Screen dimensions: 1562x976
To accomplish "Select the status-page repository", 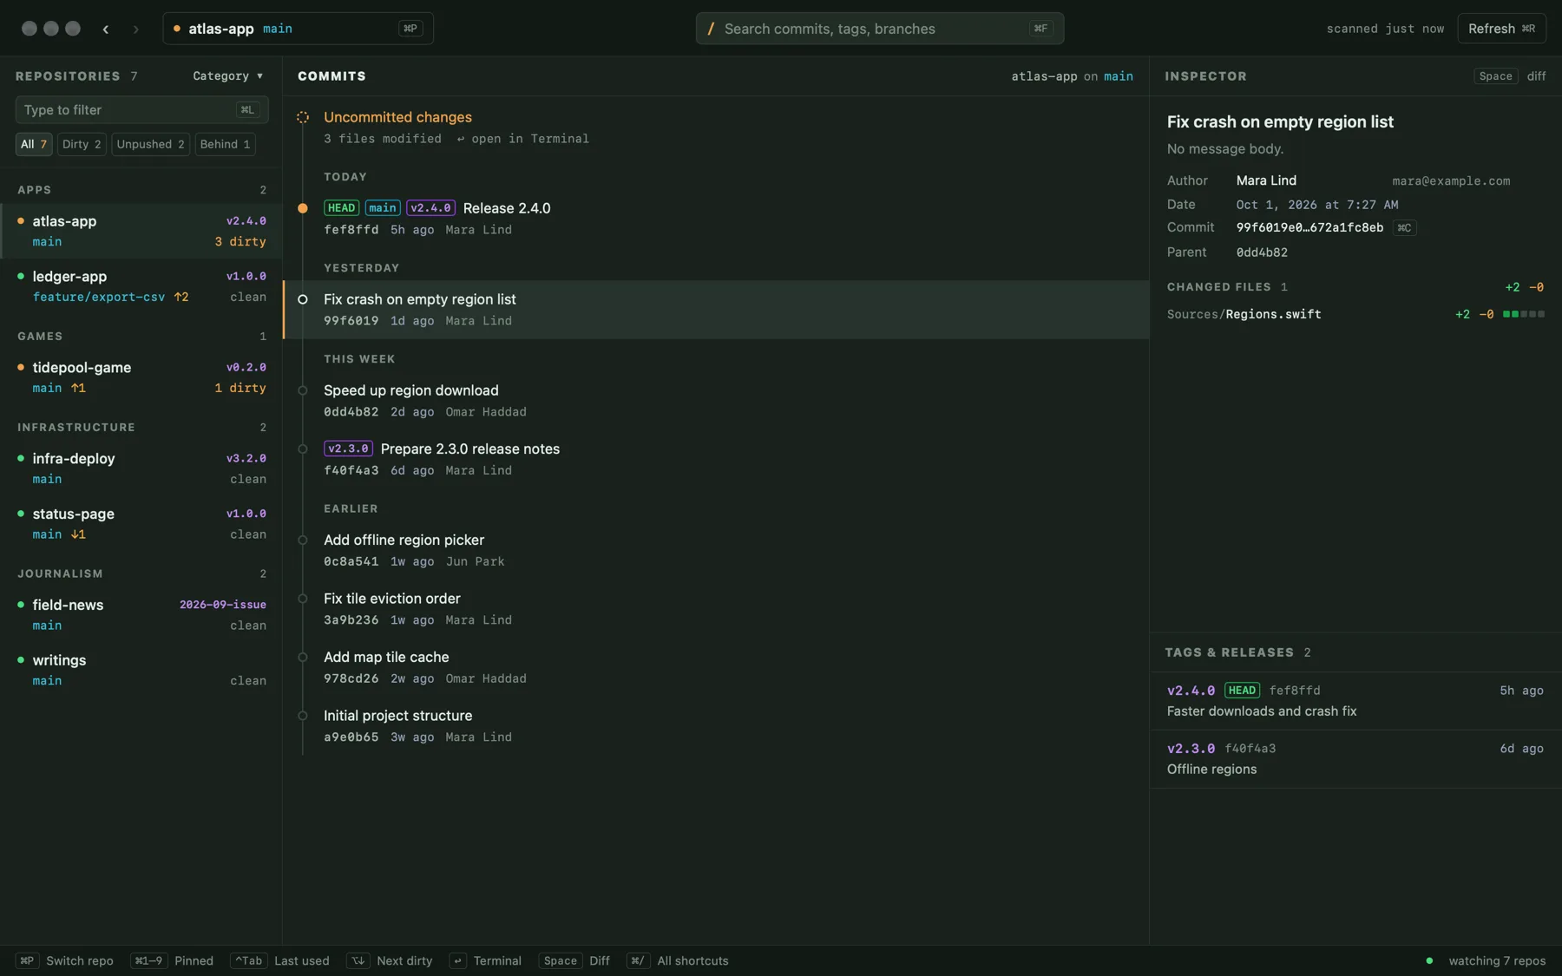I will coord(141,524).
